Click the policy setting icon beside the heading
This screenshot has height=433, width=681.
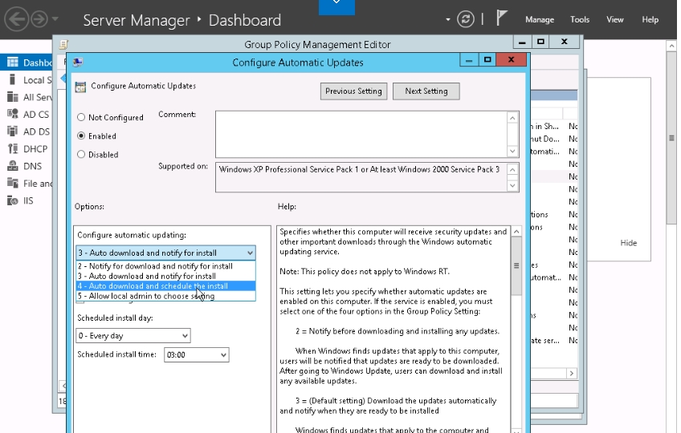pos(80,87)
